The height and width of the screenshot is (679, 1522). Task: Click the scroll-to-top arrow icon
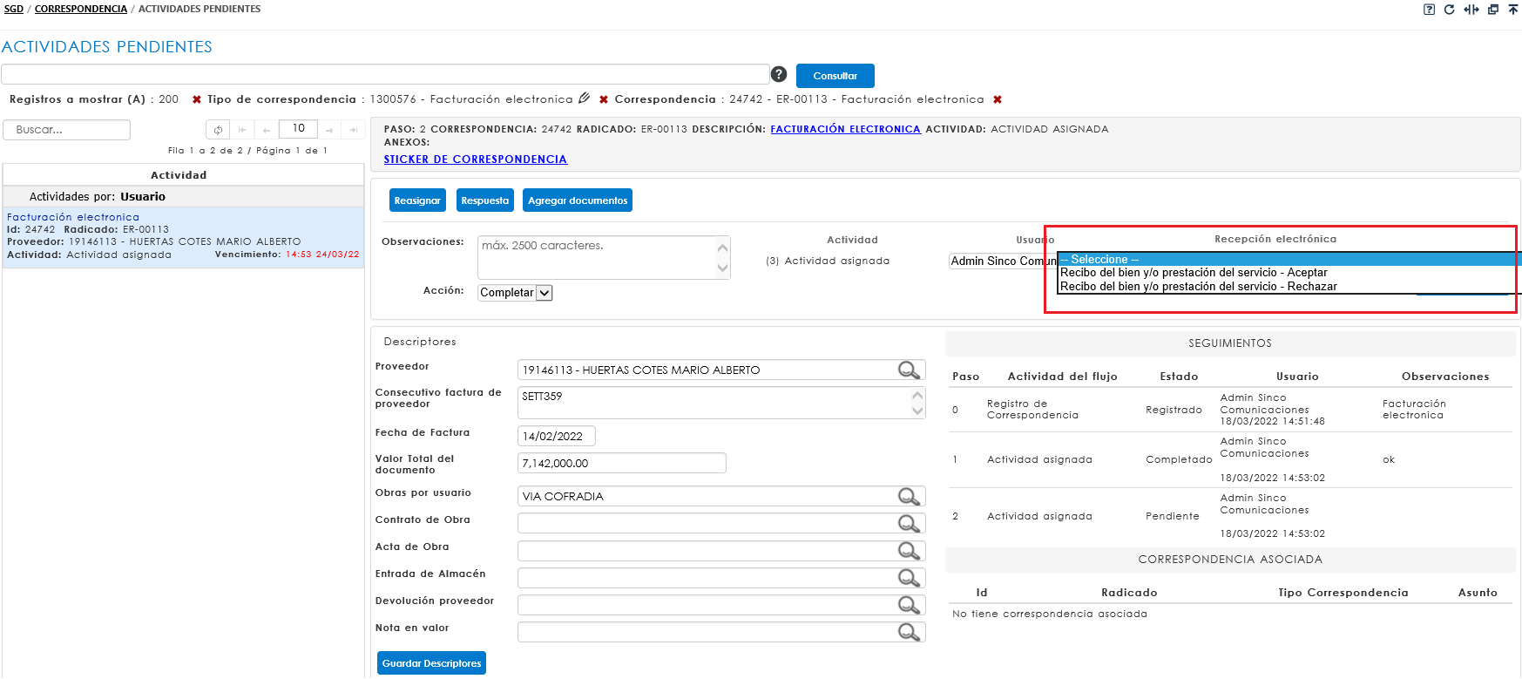(x=1513, y=10)
